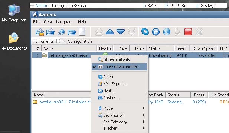Sort downloading list by Status header
Image resolution: width=229 pixels, height=133 pixels.
click(160, 48)
